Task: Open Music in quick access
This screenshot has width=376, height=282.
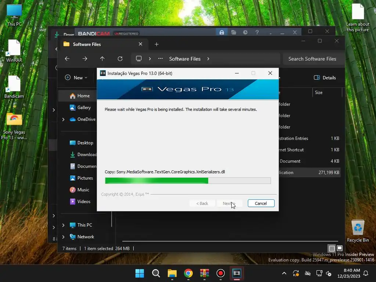Action: [x=80, y=190]
